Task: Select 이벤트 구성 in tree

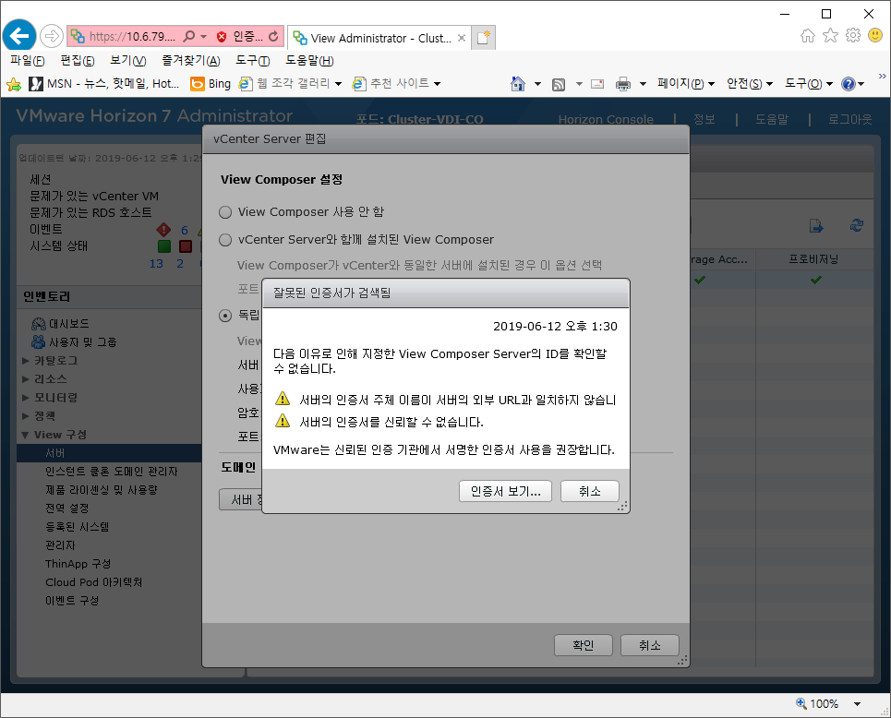Action: click(72, 601)
